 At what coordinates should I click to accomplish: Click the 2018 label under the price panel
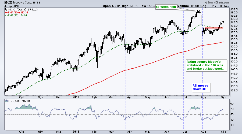coord(76,97)
